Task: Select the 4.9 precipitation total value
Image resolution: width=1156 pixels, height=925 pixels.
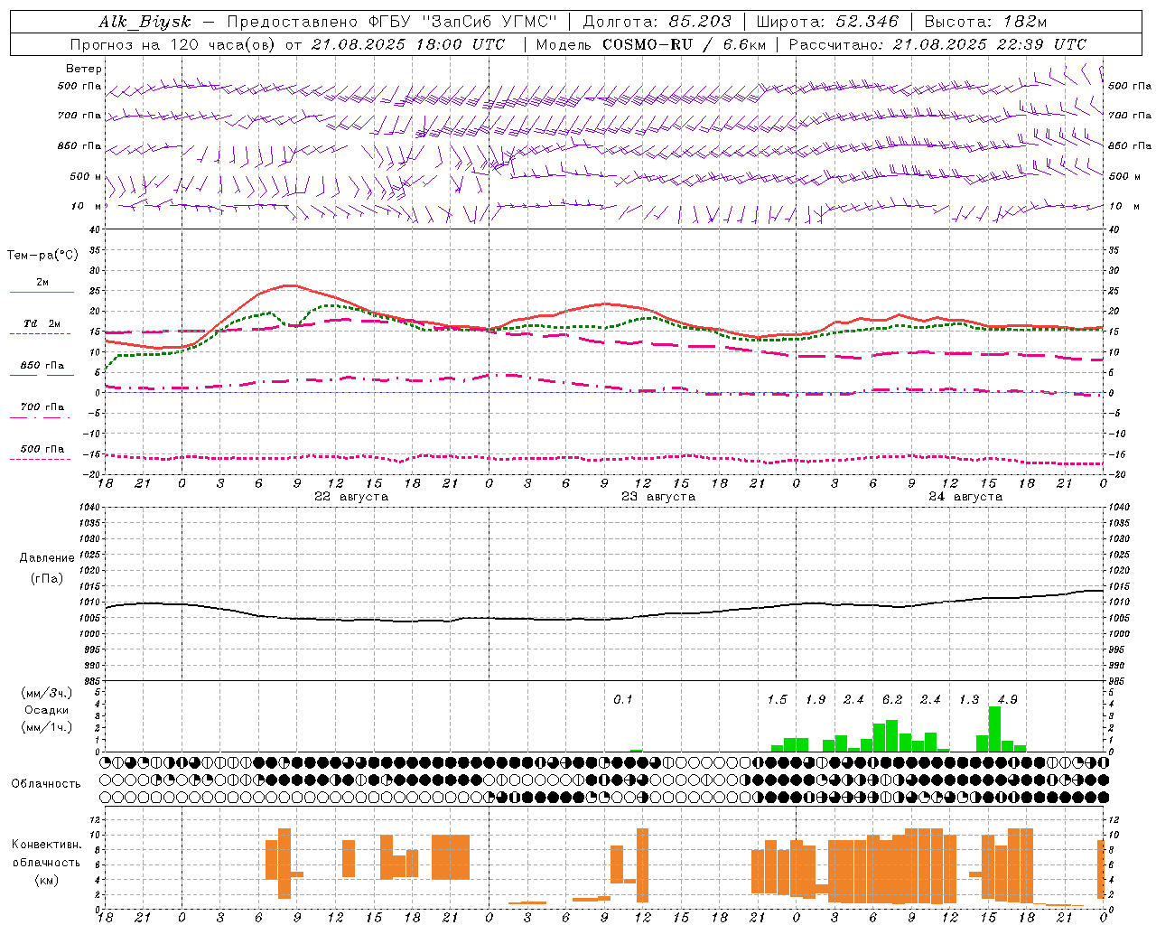Action: pos(1008,699)
